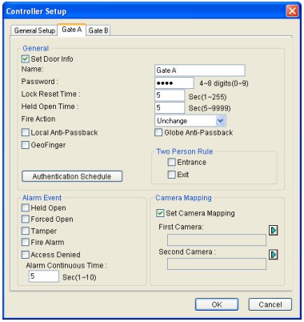Open the Authentication Schedule
This screenshot has width=304, height=322.
tap(72, 176)
